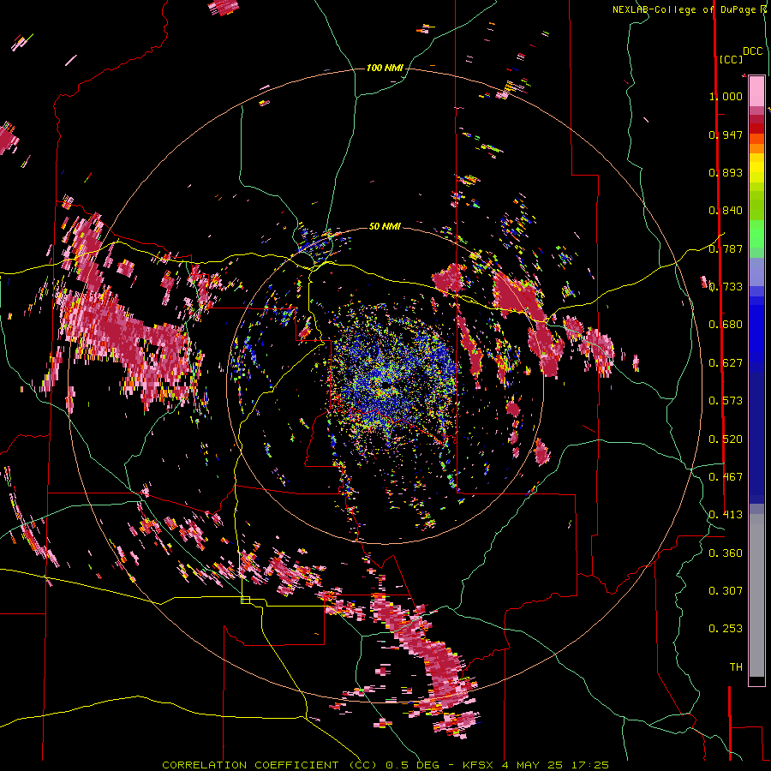
Task: Click the 0.893 value on the color scale
Action: (726, 172)
